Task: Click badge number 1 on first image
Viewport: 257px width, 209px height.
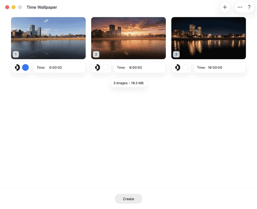Action: point(16,54)
